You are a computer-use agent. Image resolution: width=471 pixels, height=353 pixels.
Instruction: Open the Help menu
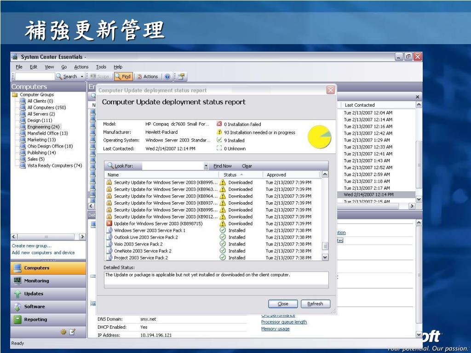tap(118, 67)
